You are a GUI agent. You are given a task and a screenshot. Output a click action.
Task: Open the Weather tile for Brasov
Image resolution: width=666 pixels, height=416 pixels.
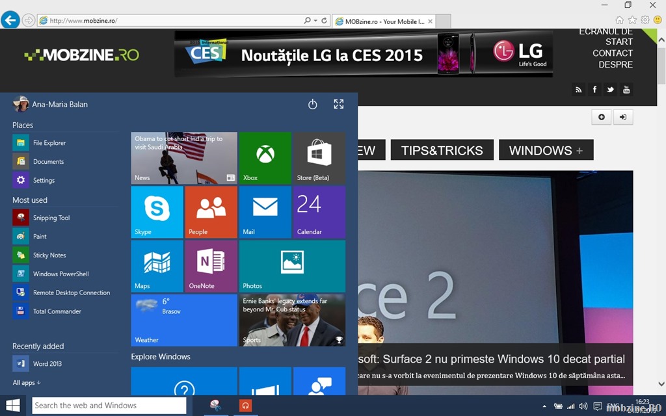tap(184, 320)
